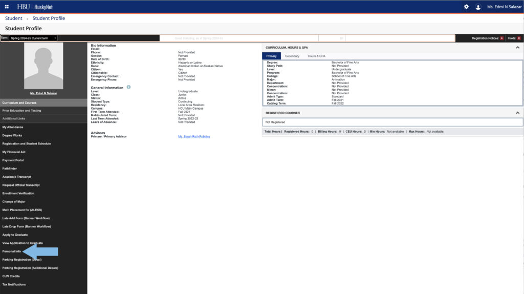Open Parking Registration (Decal) link
Image resolution: width=524 pixels, height=294 pixels.
(22, 260)
